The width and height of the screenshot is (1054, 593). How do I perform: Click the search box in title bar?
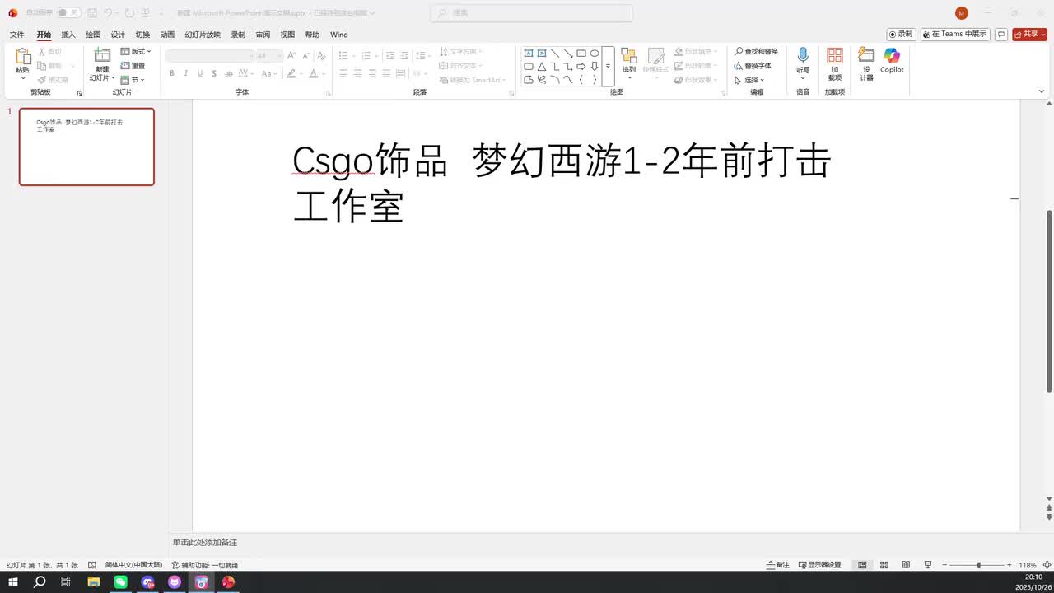click(531, 13)
